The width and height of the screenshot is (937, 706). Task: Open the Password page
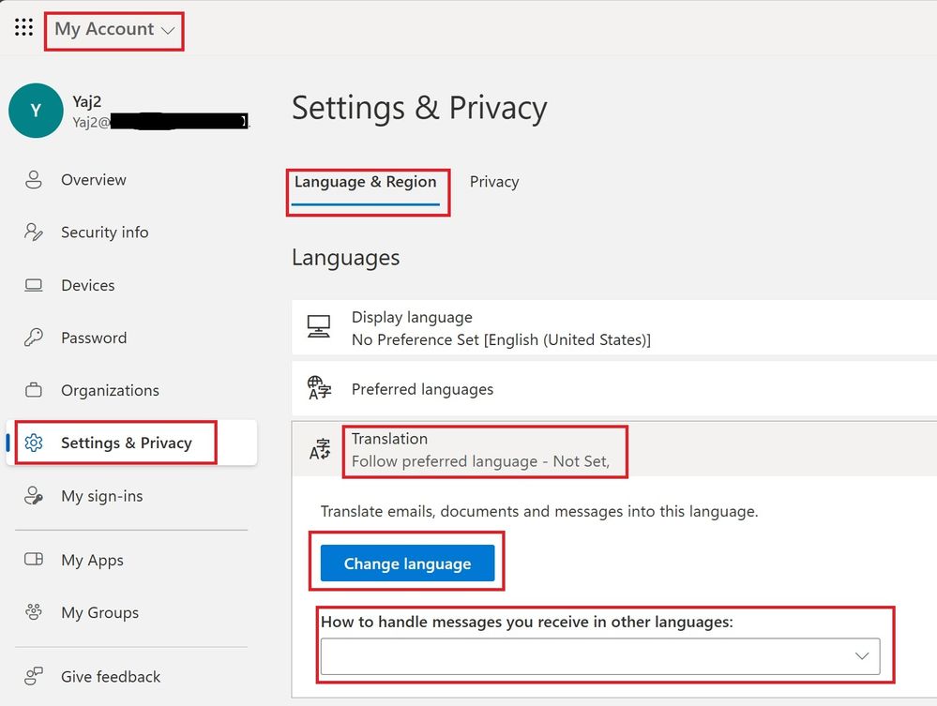point(94,338)
